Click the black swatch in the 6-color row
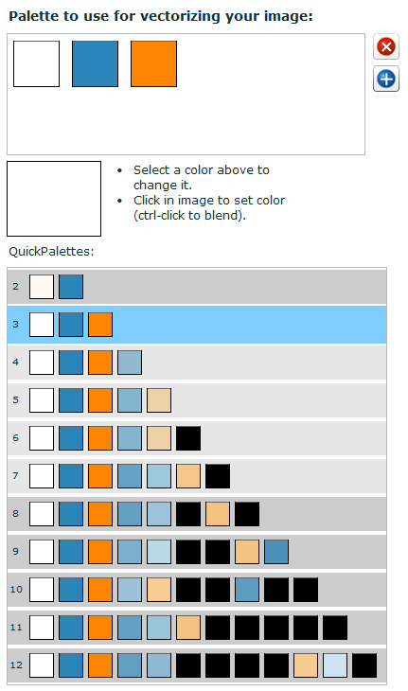 coord(188,438)
